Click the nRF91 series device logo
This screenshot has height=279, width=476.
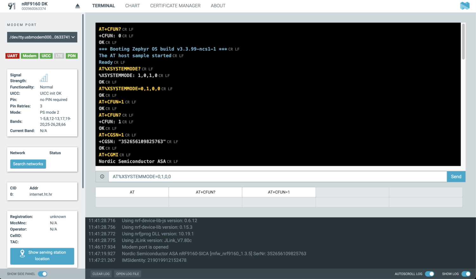point(12,6)
